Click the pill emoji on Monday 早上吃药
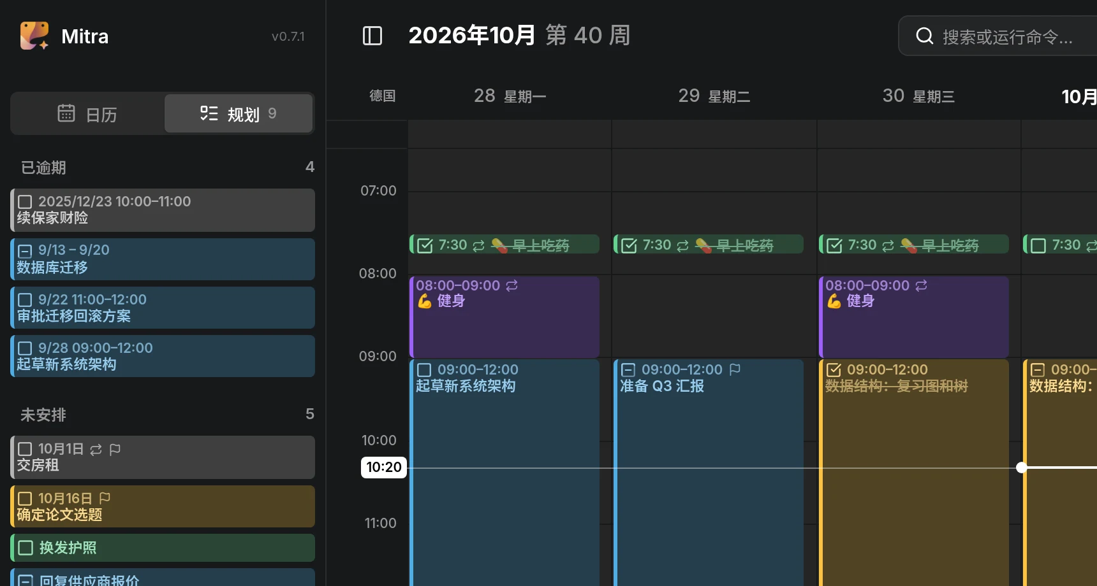This screenshot has width=1097, height=586. [x=499, y=245]
